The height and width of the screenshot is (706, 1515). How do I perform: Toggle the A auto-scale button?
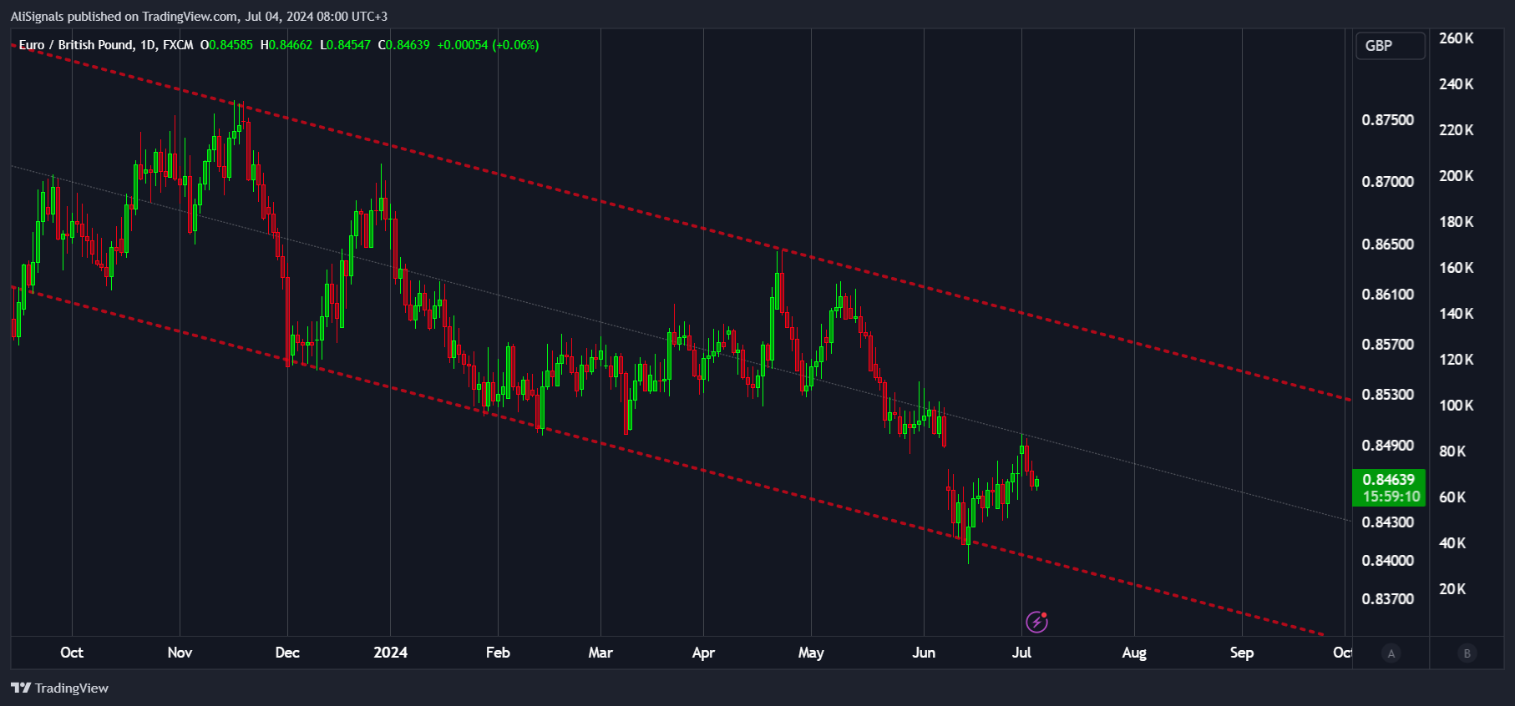(1391, 653)
